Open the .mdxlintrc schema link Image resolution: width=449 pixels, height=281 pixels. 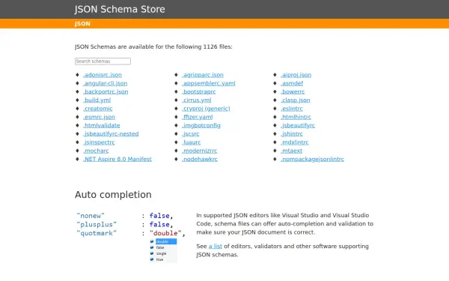click(x=295, y=142)
